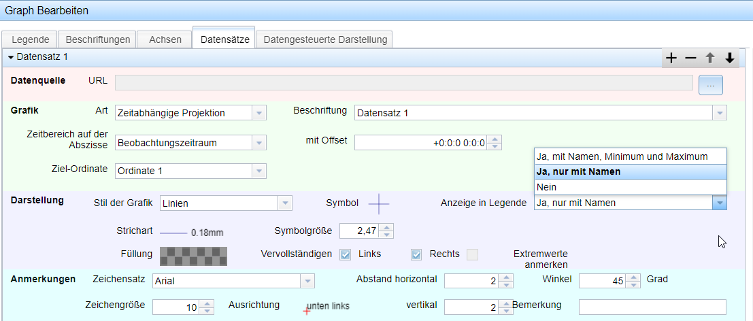Click the vertikal spacing value field
Image resolution: width=753 pixels, height=321 pixels.
tap(471, 307)
